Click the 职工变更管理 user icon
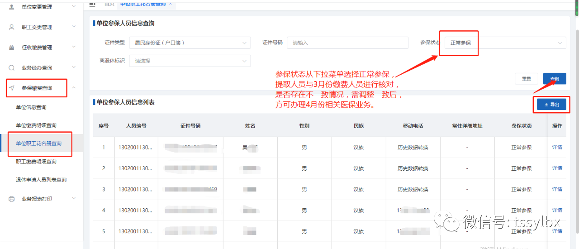 (x=12, y=27)
